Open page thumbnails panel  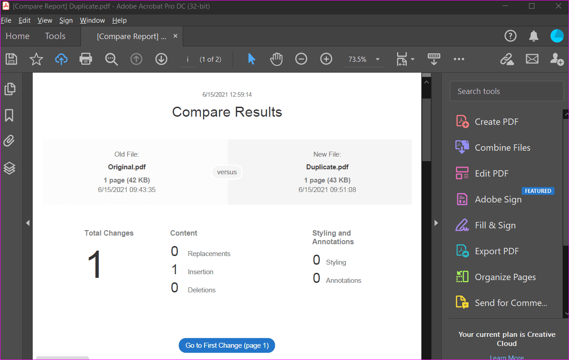10,89
